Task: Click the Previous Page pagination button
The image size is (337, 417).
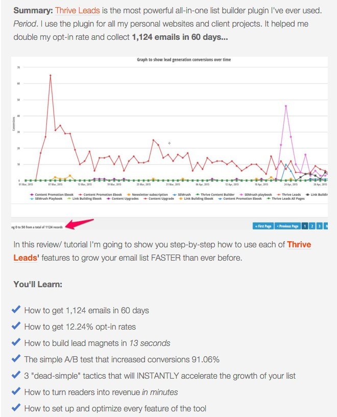Action: tap(287, 226)
